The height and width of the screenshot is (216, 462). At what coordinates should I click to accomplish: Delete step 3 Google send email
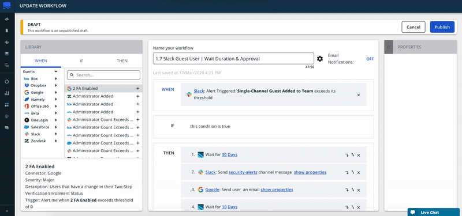pyautogui.click(x=358, y=190)
